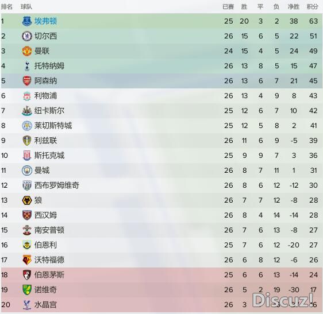Click the 排名 column header
This screenshot has height=314, width=323.
tap(7, 7)
